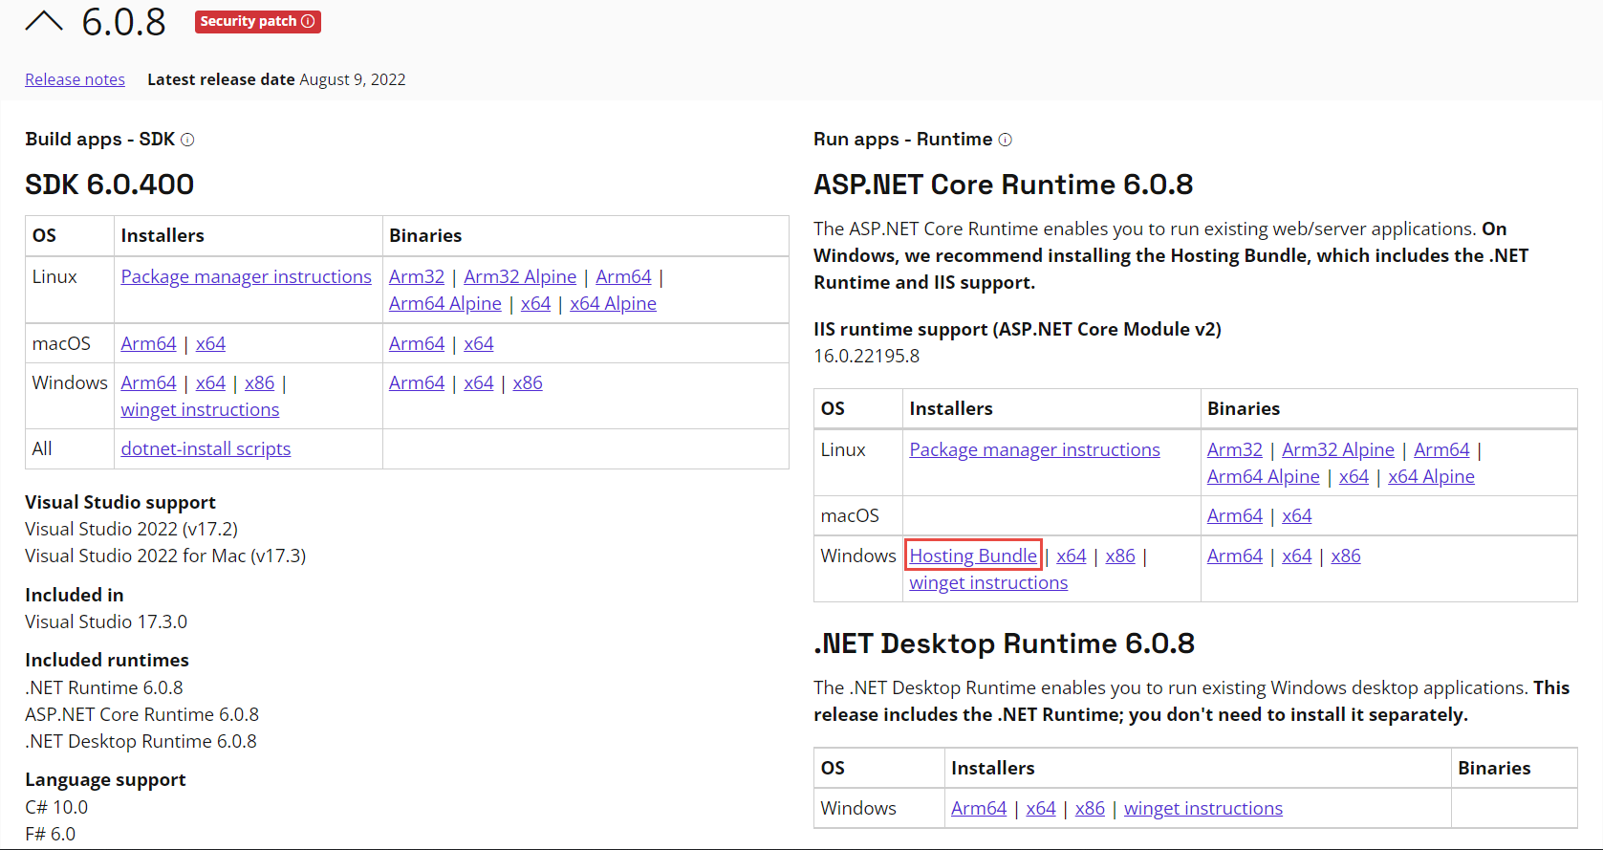Download .NET Desktop Runtime Windows Arm64 installer
Screen dimensions: 1603x850
(x=979, y=808)
